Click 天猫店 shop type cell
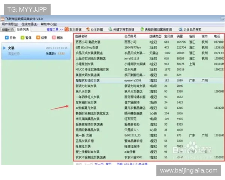This screenshot has width=225, height=180. [154, 53]
